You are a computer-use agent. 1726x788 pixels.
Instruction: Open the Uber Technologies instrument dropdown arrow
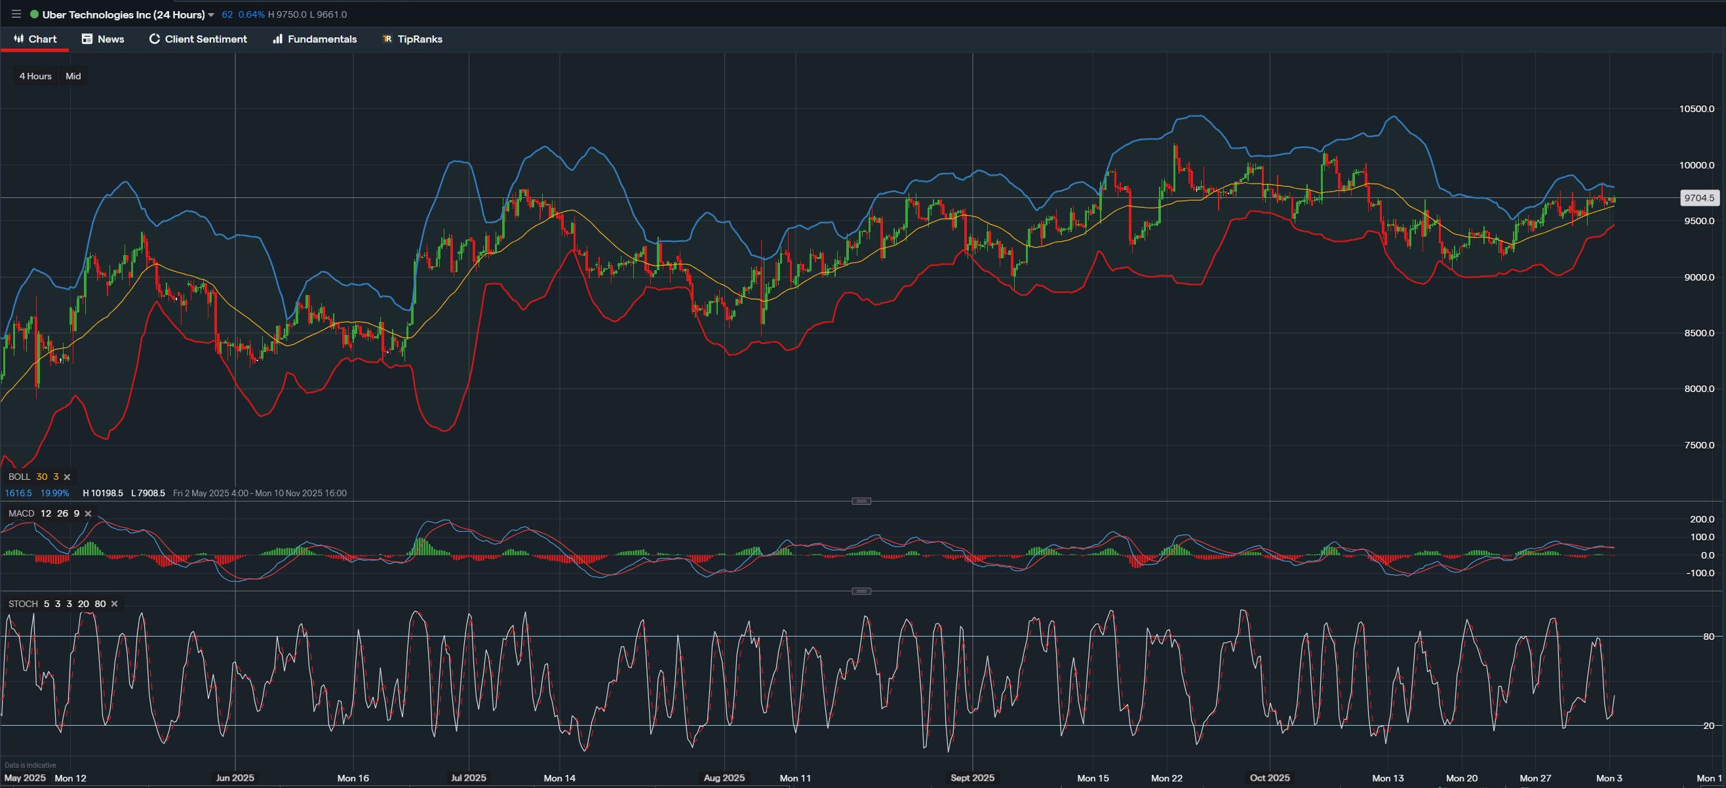tap(212, 13)
